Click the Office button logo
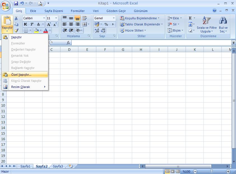The image size is (236, 174). tap(5, 6)
